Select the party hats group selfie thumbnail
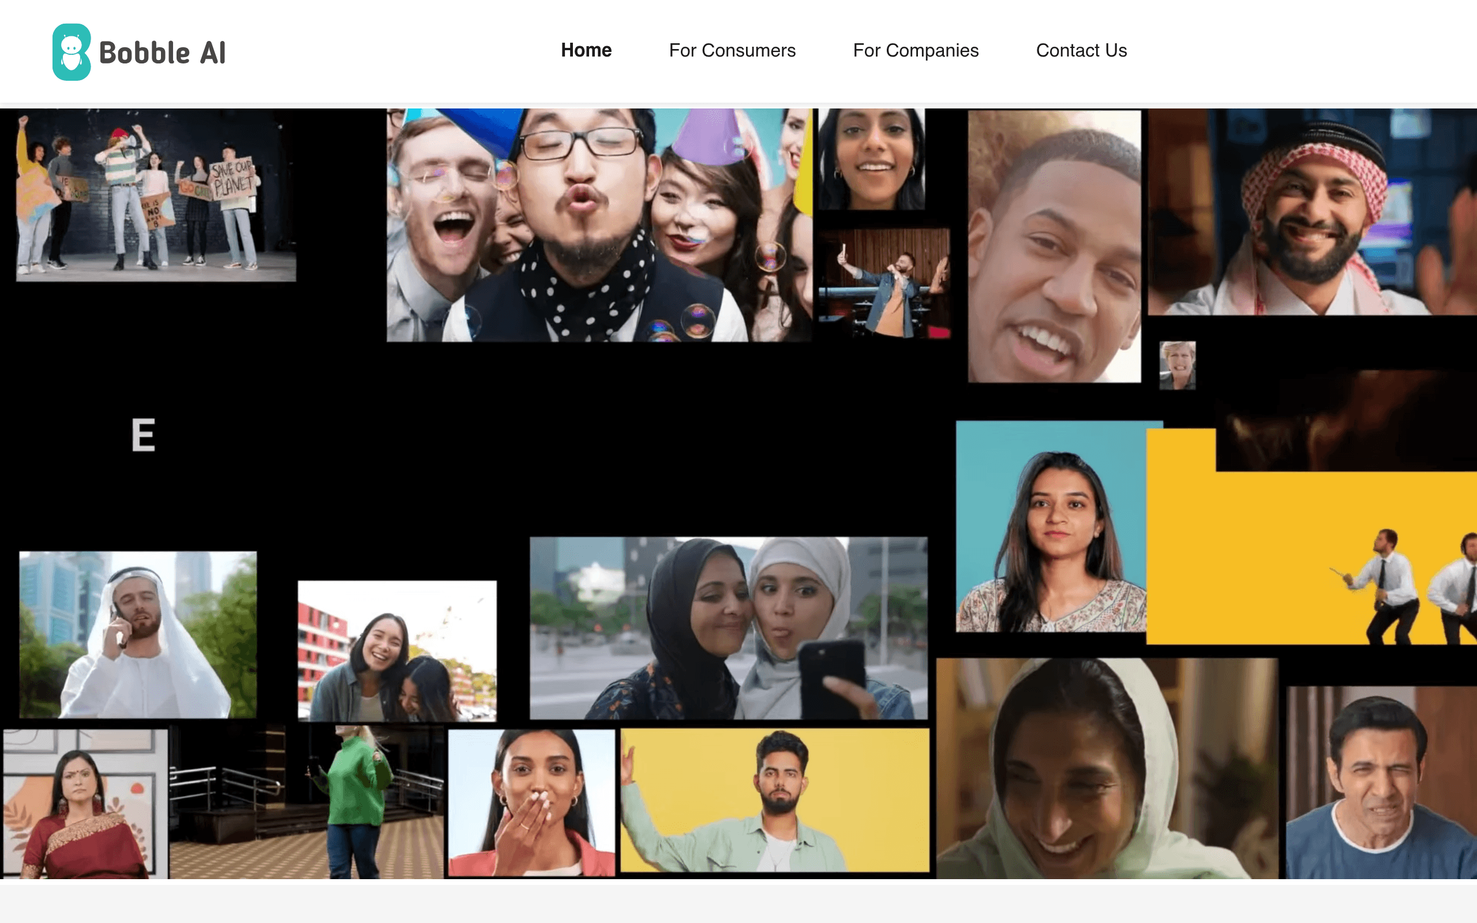 tap(598, 224)
